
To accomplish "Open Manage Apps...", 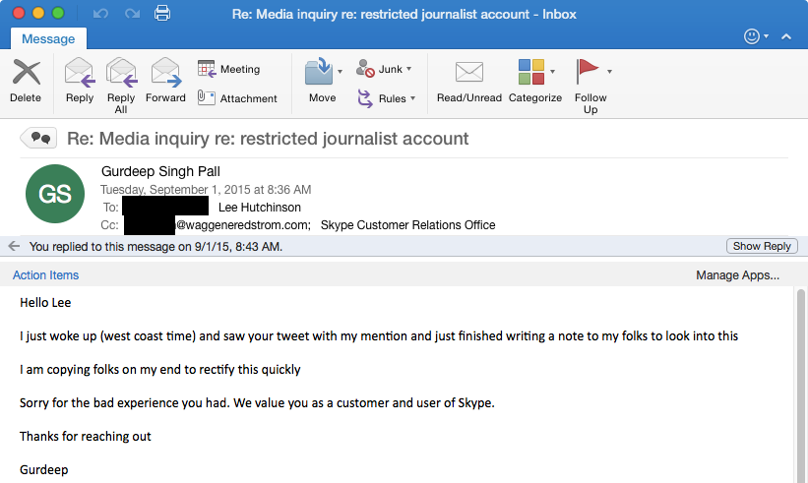I will click(x=737, y=275).
